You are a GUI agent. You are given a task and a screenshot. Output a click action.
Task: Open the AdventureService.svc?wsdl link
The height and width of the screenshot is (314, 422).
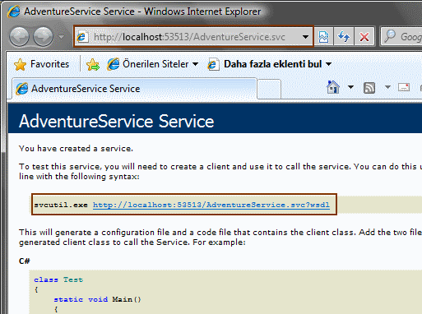pos(211,205)
